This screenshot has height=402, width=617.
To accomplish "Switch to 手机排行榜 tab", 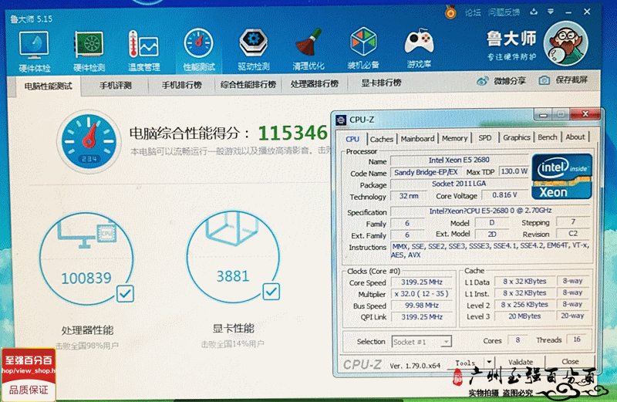I will [182, 85].
